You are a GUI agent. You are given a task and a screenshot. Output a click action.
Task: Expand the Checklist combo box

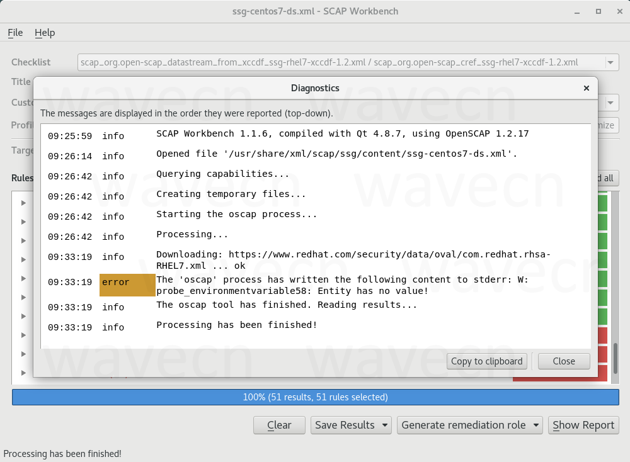[x=610, y=62]
